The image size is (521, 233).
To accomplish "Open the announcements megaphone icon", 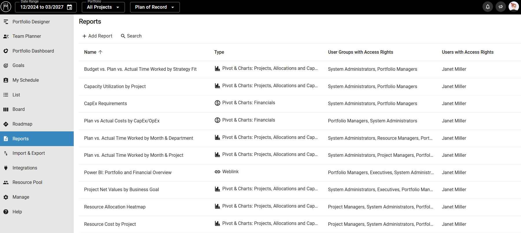I will [501, 7].
